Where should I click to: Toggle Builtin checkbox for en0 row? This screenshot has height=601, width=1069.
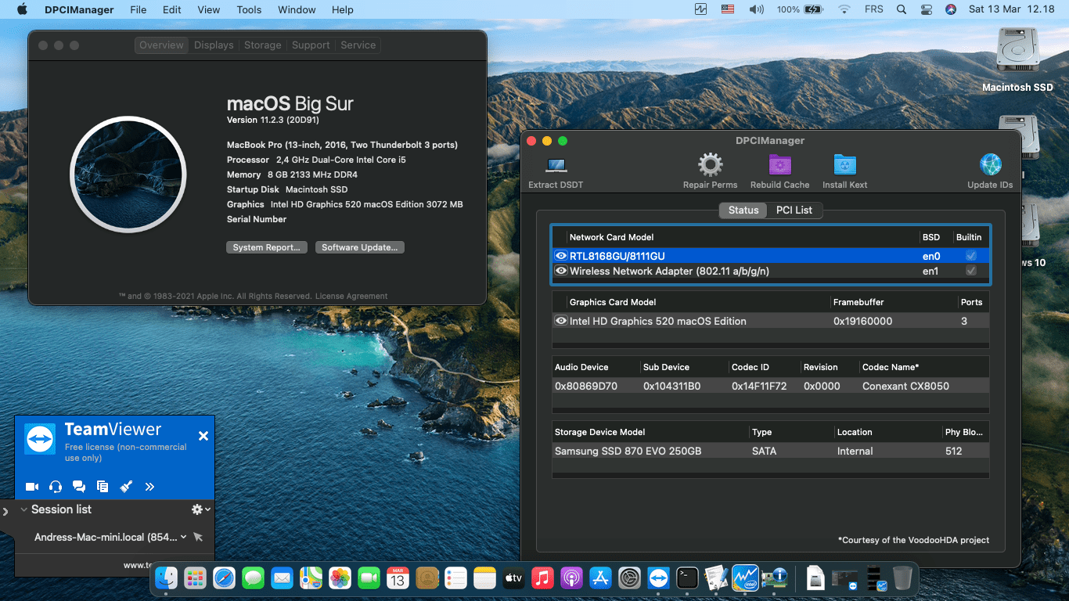(x=971, y=256)
